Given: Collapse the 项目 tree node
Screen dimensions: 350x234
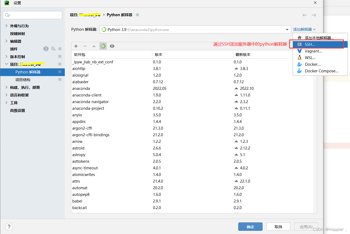Looking at the screenshot, I should [6, 64].
